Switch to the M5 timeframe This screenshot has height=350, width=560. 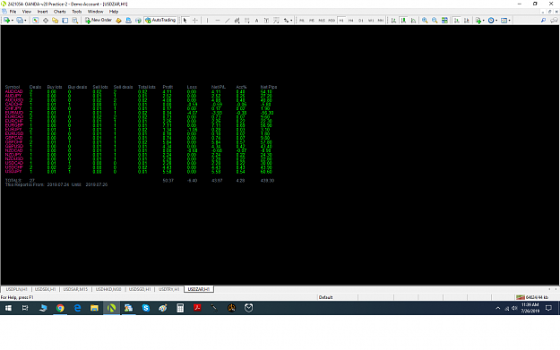312,21
